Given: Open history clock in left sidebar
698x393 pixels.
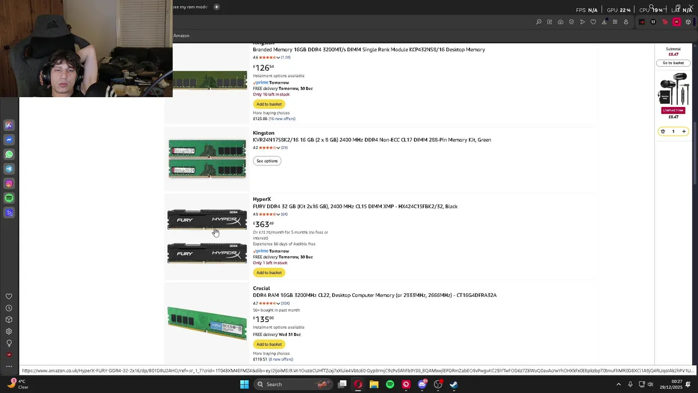Looking at the screenshot, I should click(9, 308).
